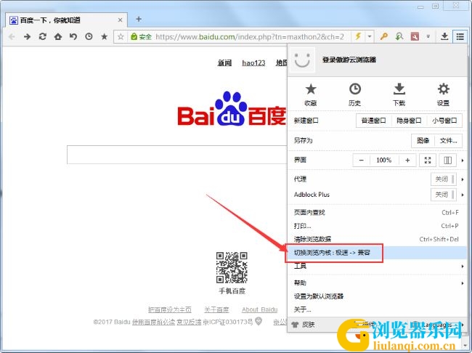472x353 pixels.
Task: Click 登录傲游云浏览器 login text
Action: coord(349,60)
